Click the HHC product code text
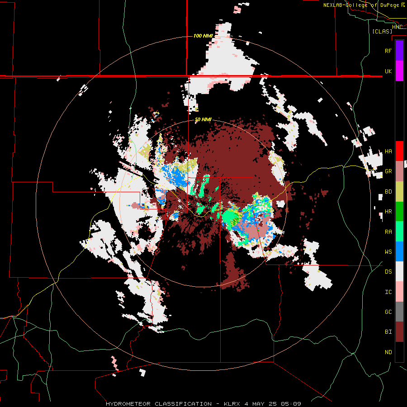Image resolution: width=407 pixels, height=407 pixels. [397, 27]
